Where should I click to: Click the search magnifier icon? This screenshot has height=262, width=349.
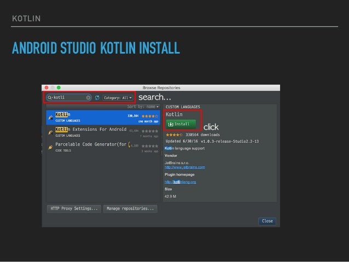point(50,98)
